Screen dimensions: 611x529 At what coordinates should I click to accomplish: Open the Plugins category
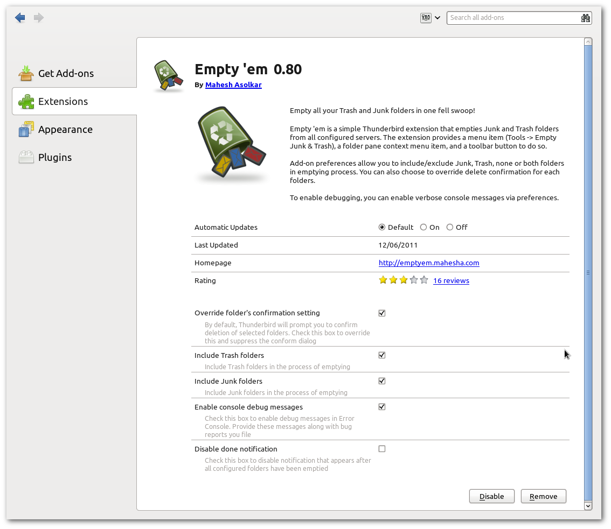pos(74,157)
